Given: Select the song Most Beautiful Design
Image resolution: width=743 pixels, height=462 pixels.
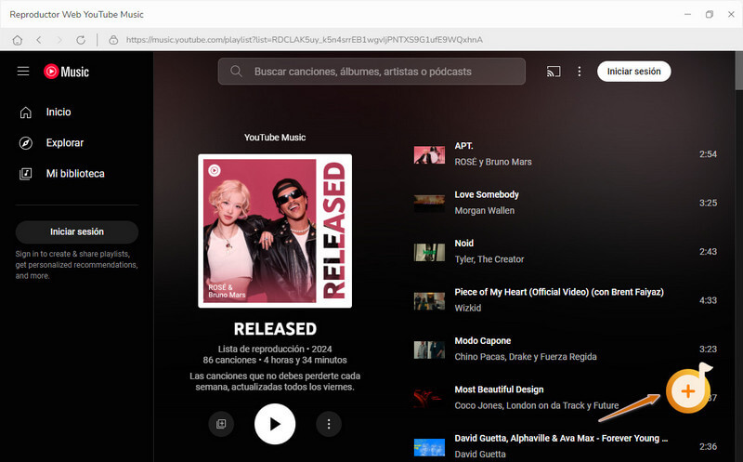Looking at the screenshot, I should (x=499, y=389).
